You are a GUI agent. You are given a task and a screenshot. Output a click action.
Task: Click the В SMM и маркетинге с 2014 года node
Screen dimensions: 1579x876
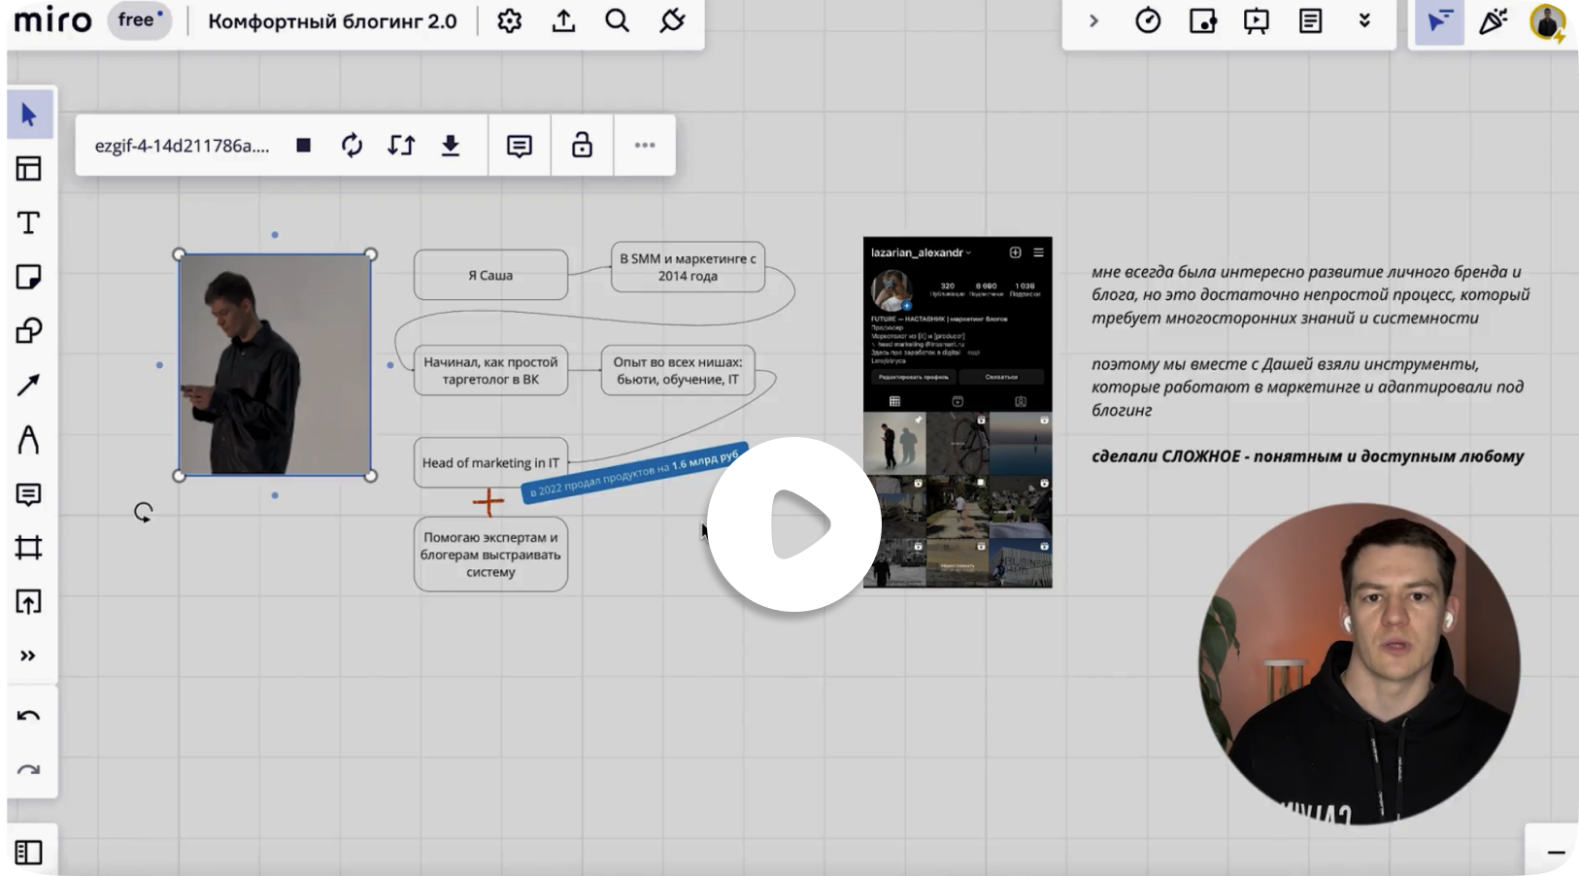point(688,267)
